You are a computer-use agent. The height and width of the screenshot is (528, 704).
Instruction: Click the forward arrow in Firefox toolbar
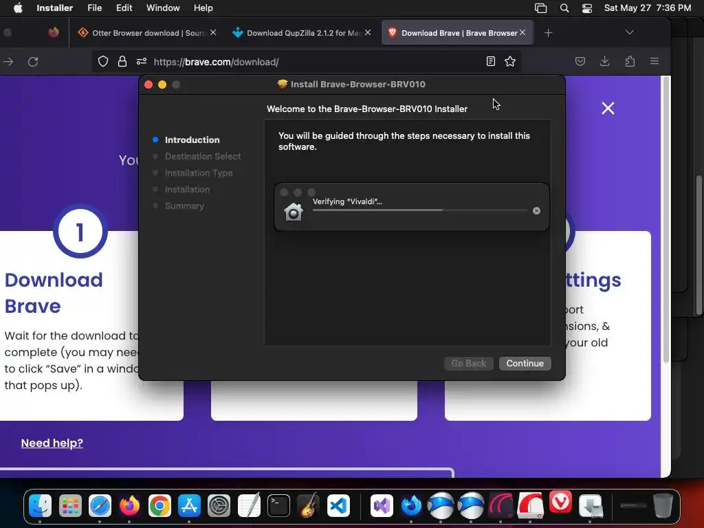click(x=8, y=61)
